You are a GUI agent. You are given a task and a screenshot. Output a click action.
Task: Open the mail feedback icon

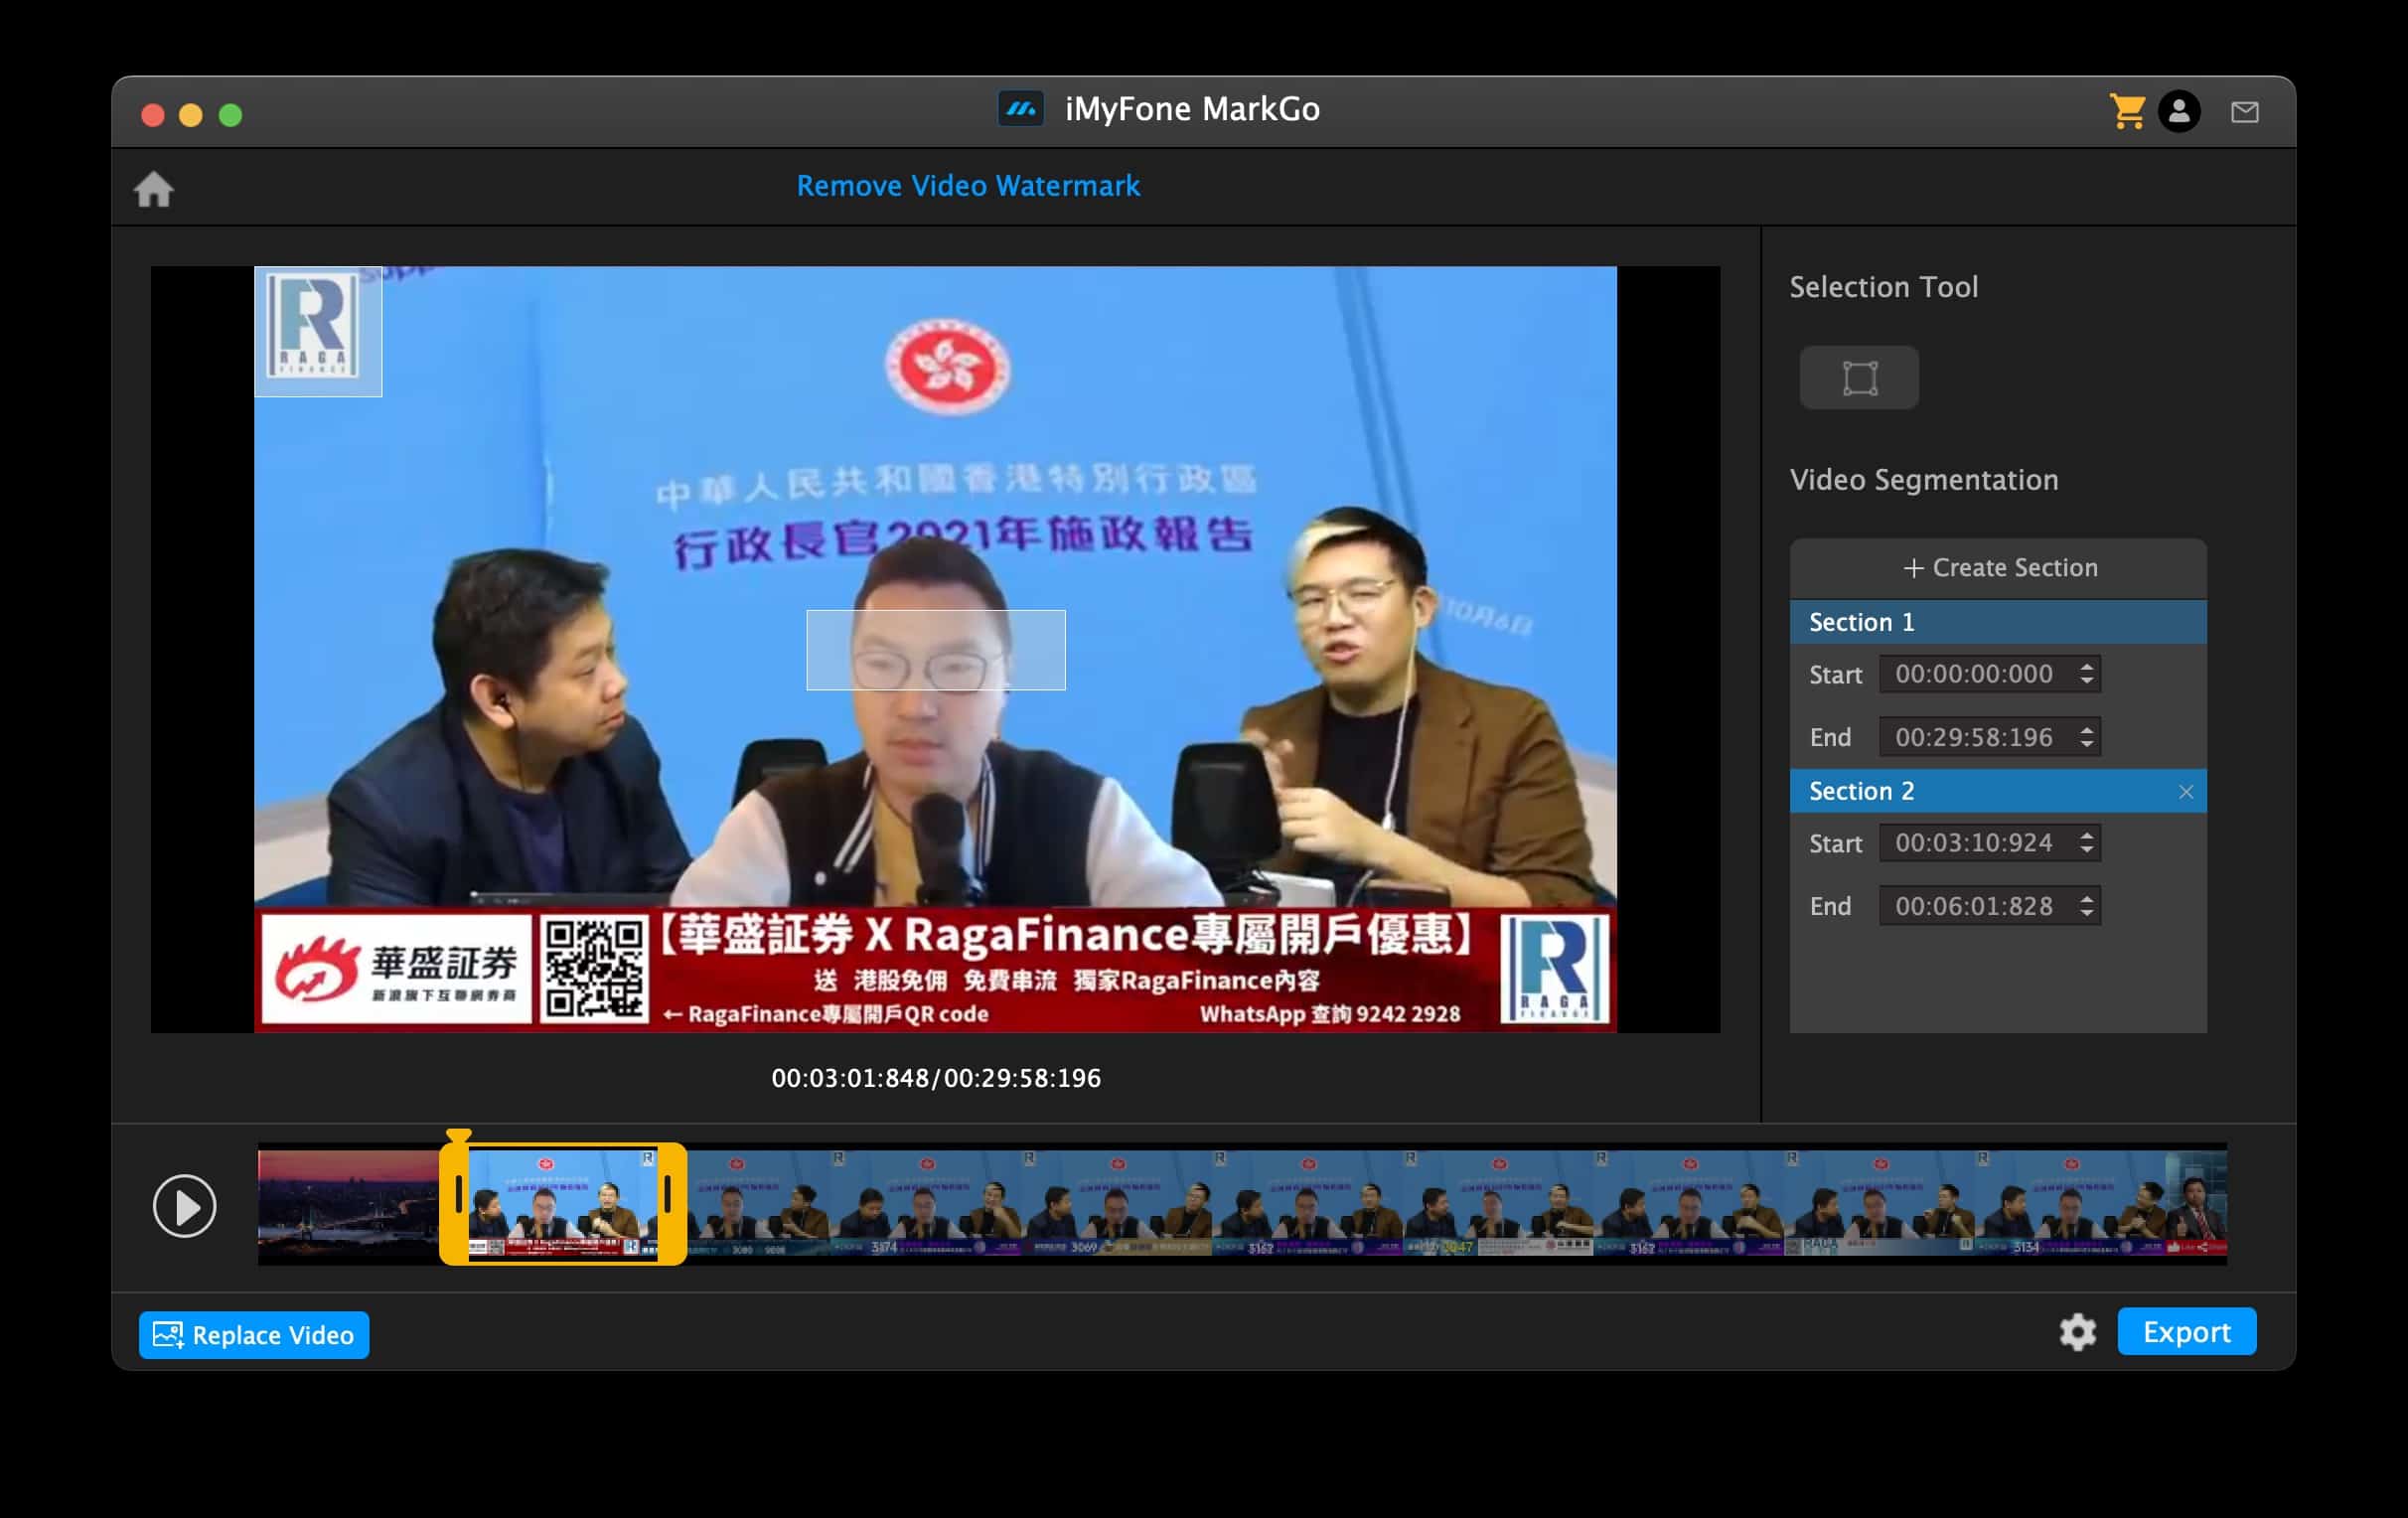coord(2245,112)
